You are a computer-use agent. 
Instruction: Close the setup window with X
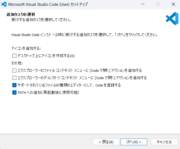173,4
